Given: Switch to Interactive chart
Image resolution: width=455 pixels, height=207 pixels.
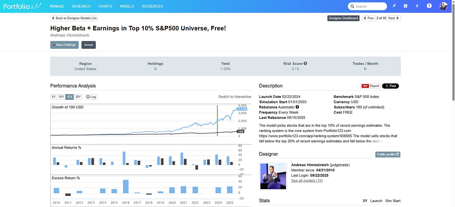Looking at the screenshot, I should point(235,97).
